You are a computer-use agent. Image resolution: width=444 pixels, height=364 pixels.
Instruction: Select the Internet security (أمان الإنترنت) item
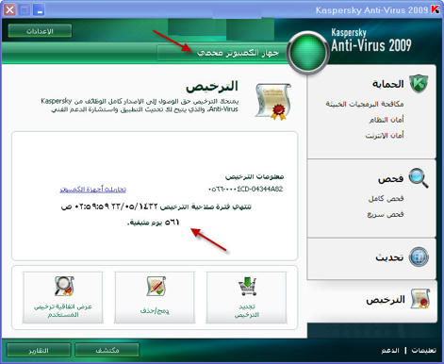(385, 136)
